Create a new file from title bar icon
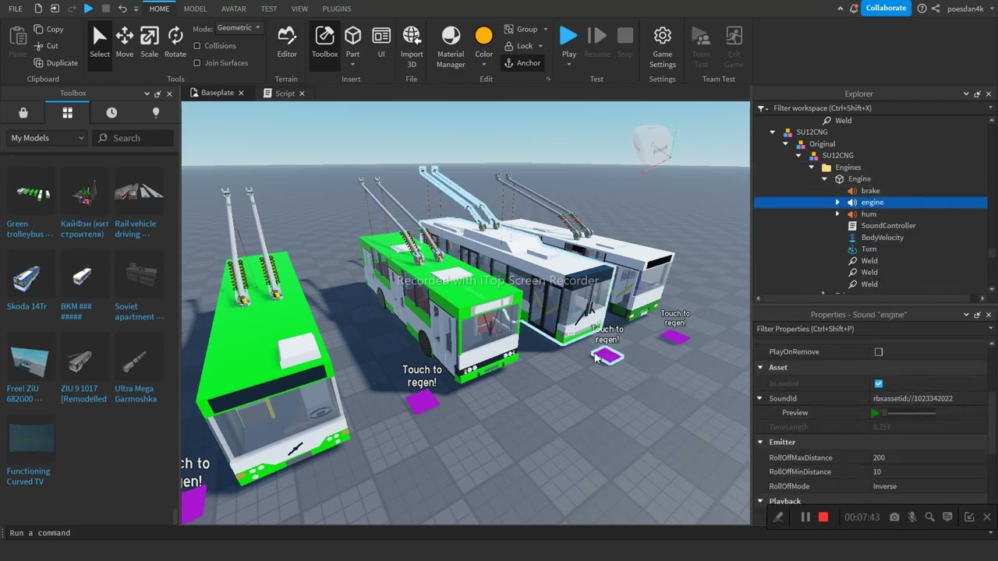The width and height of the screenshot is (998, 561). click(37, 9)
